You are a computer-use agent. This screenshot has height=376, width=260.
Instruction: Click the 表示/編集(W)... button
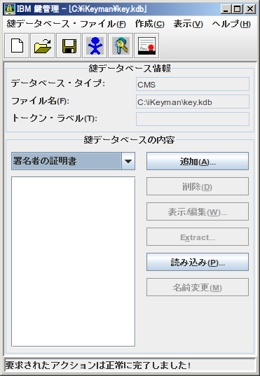[x=198, y=211]
